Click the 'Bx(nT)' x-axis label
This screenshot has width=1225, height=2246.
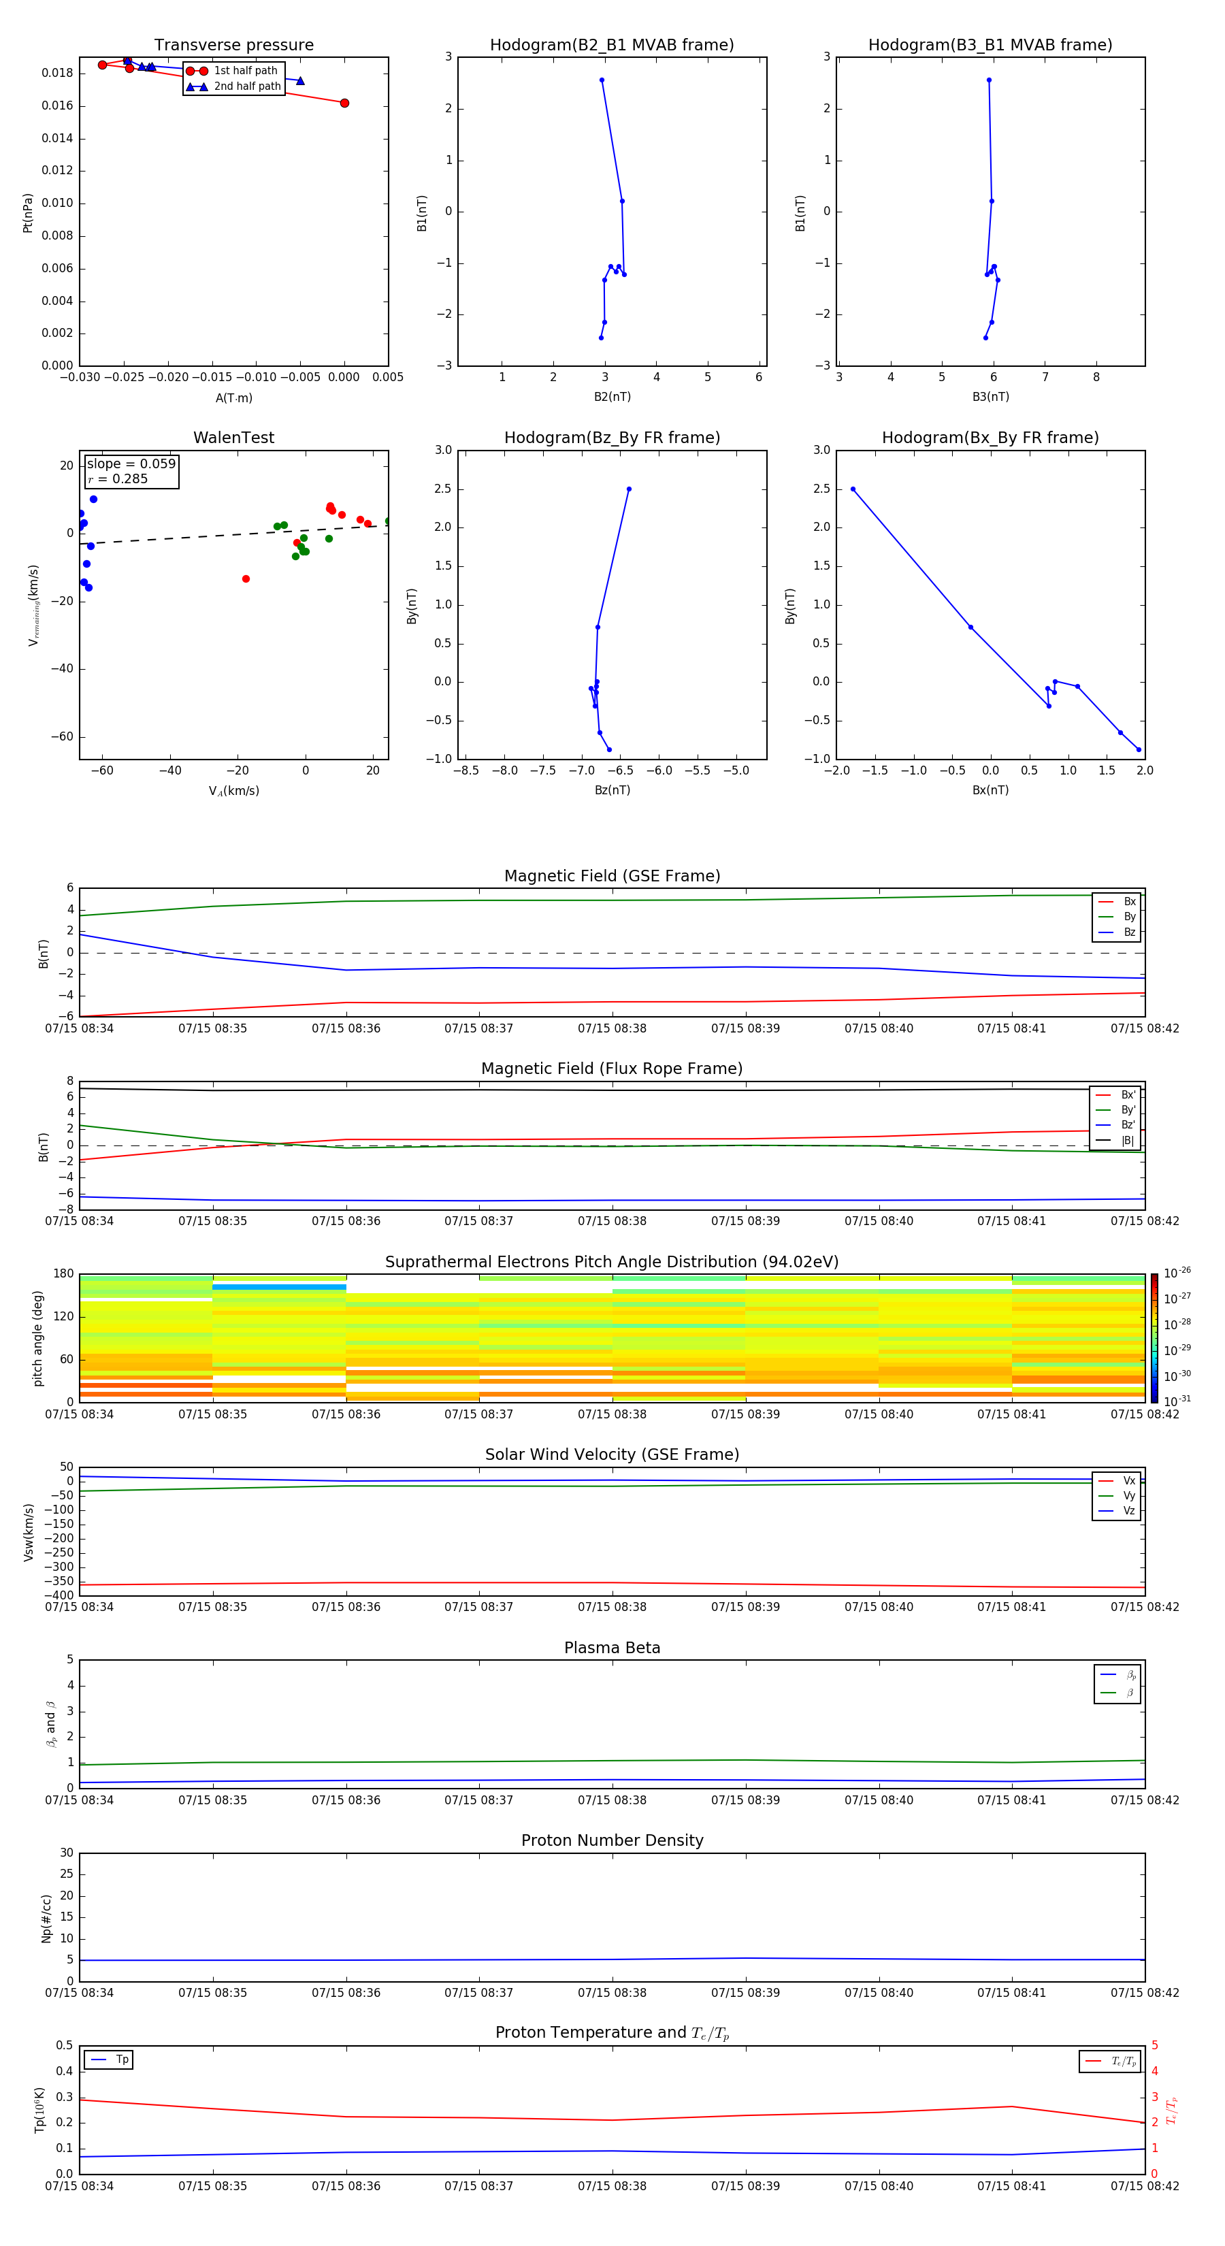pyautogui.click(x=990, y=790)
